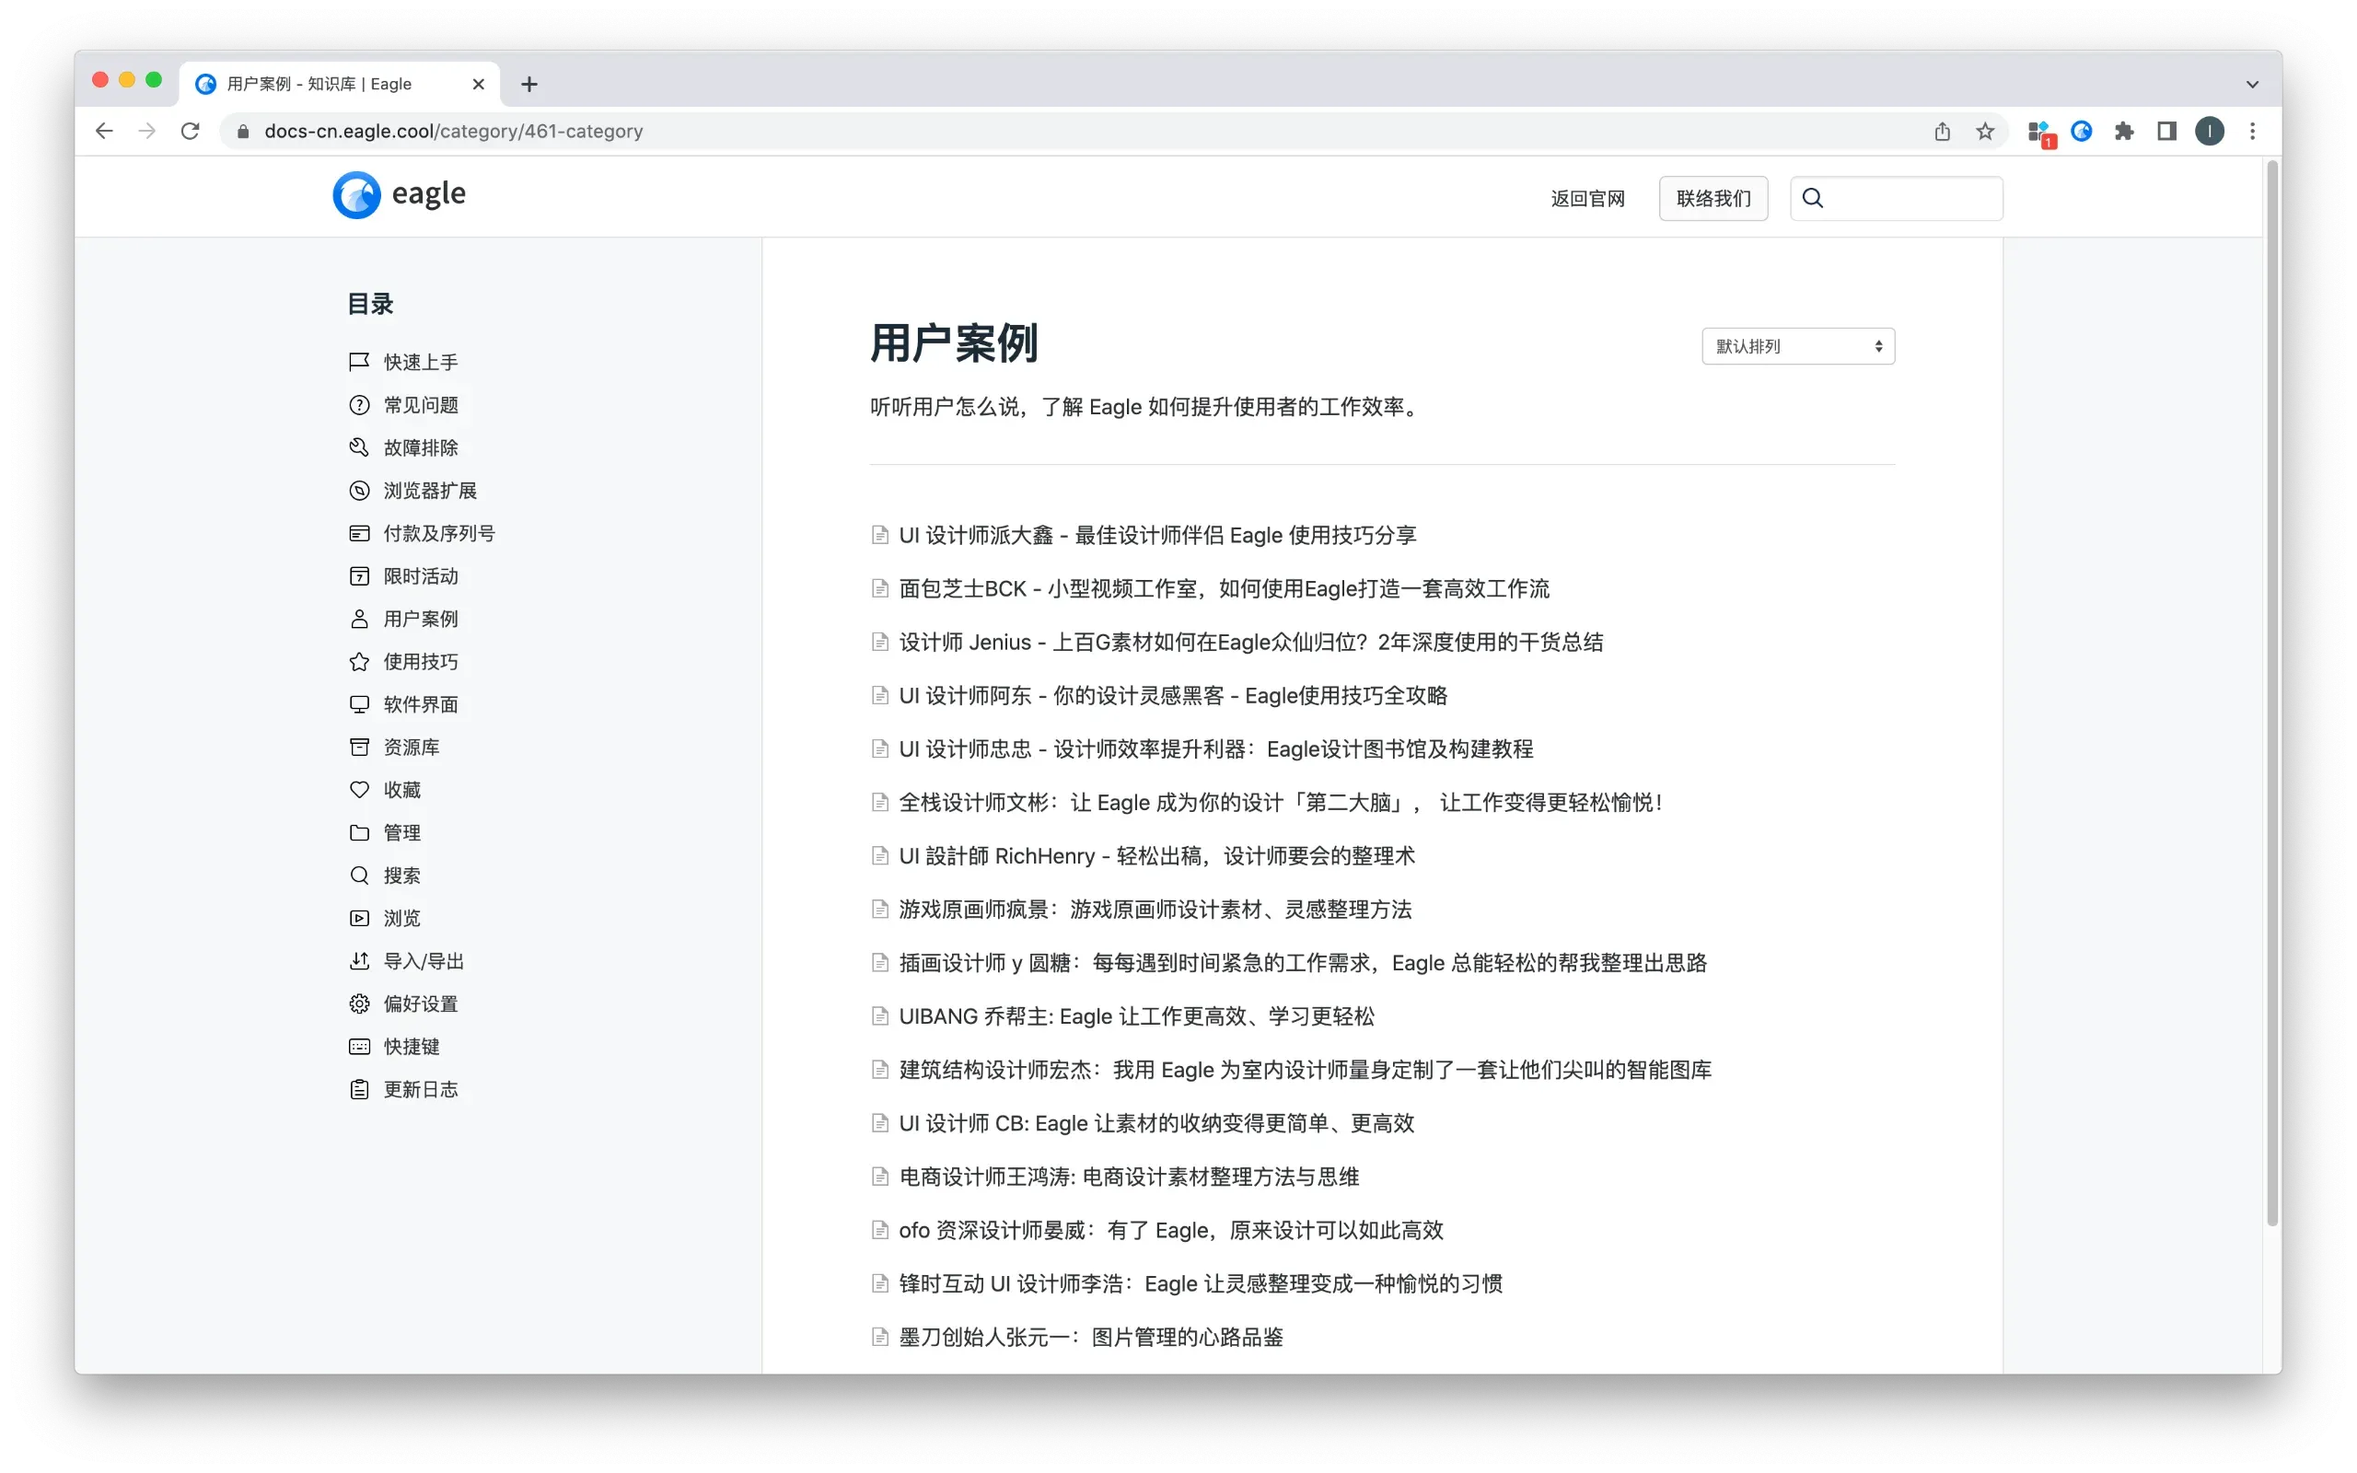Image resolution: width=2357 pixels, height=1473 pixels.
Task: Click the 浏览器扩展 icon in sidebar
Action: click(x=359, y=490)
